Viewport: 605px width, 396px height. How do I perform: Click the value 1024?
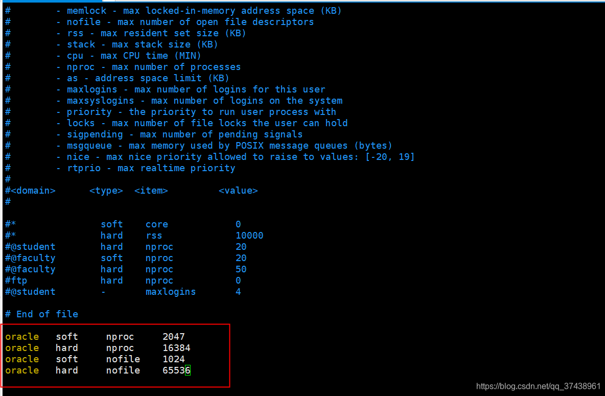[x=174, y=359]
